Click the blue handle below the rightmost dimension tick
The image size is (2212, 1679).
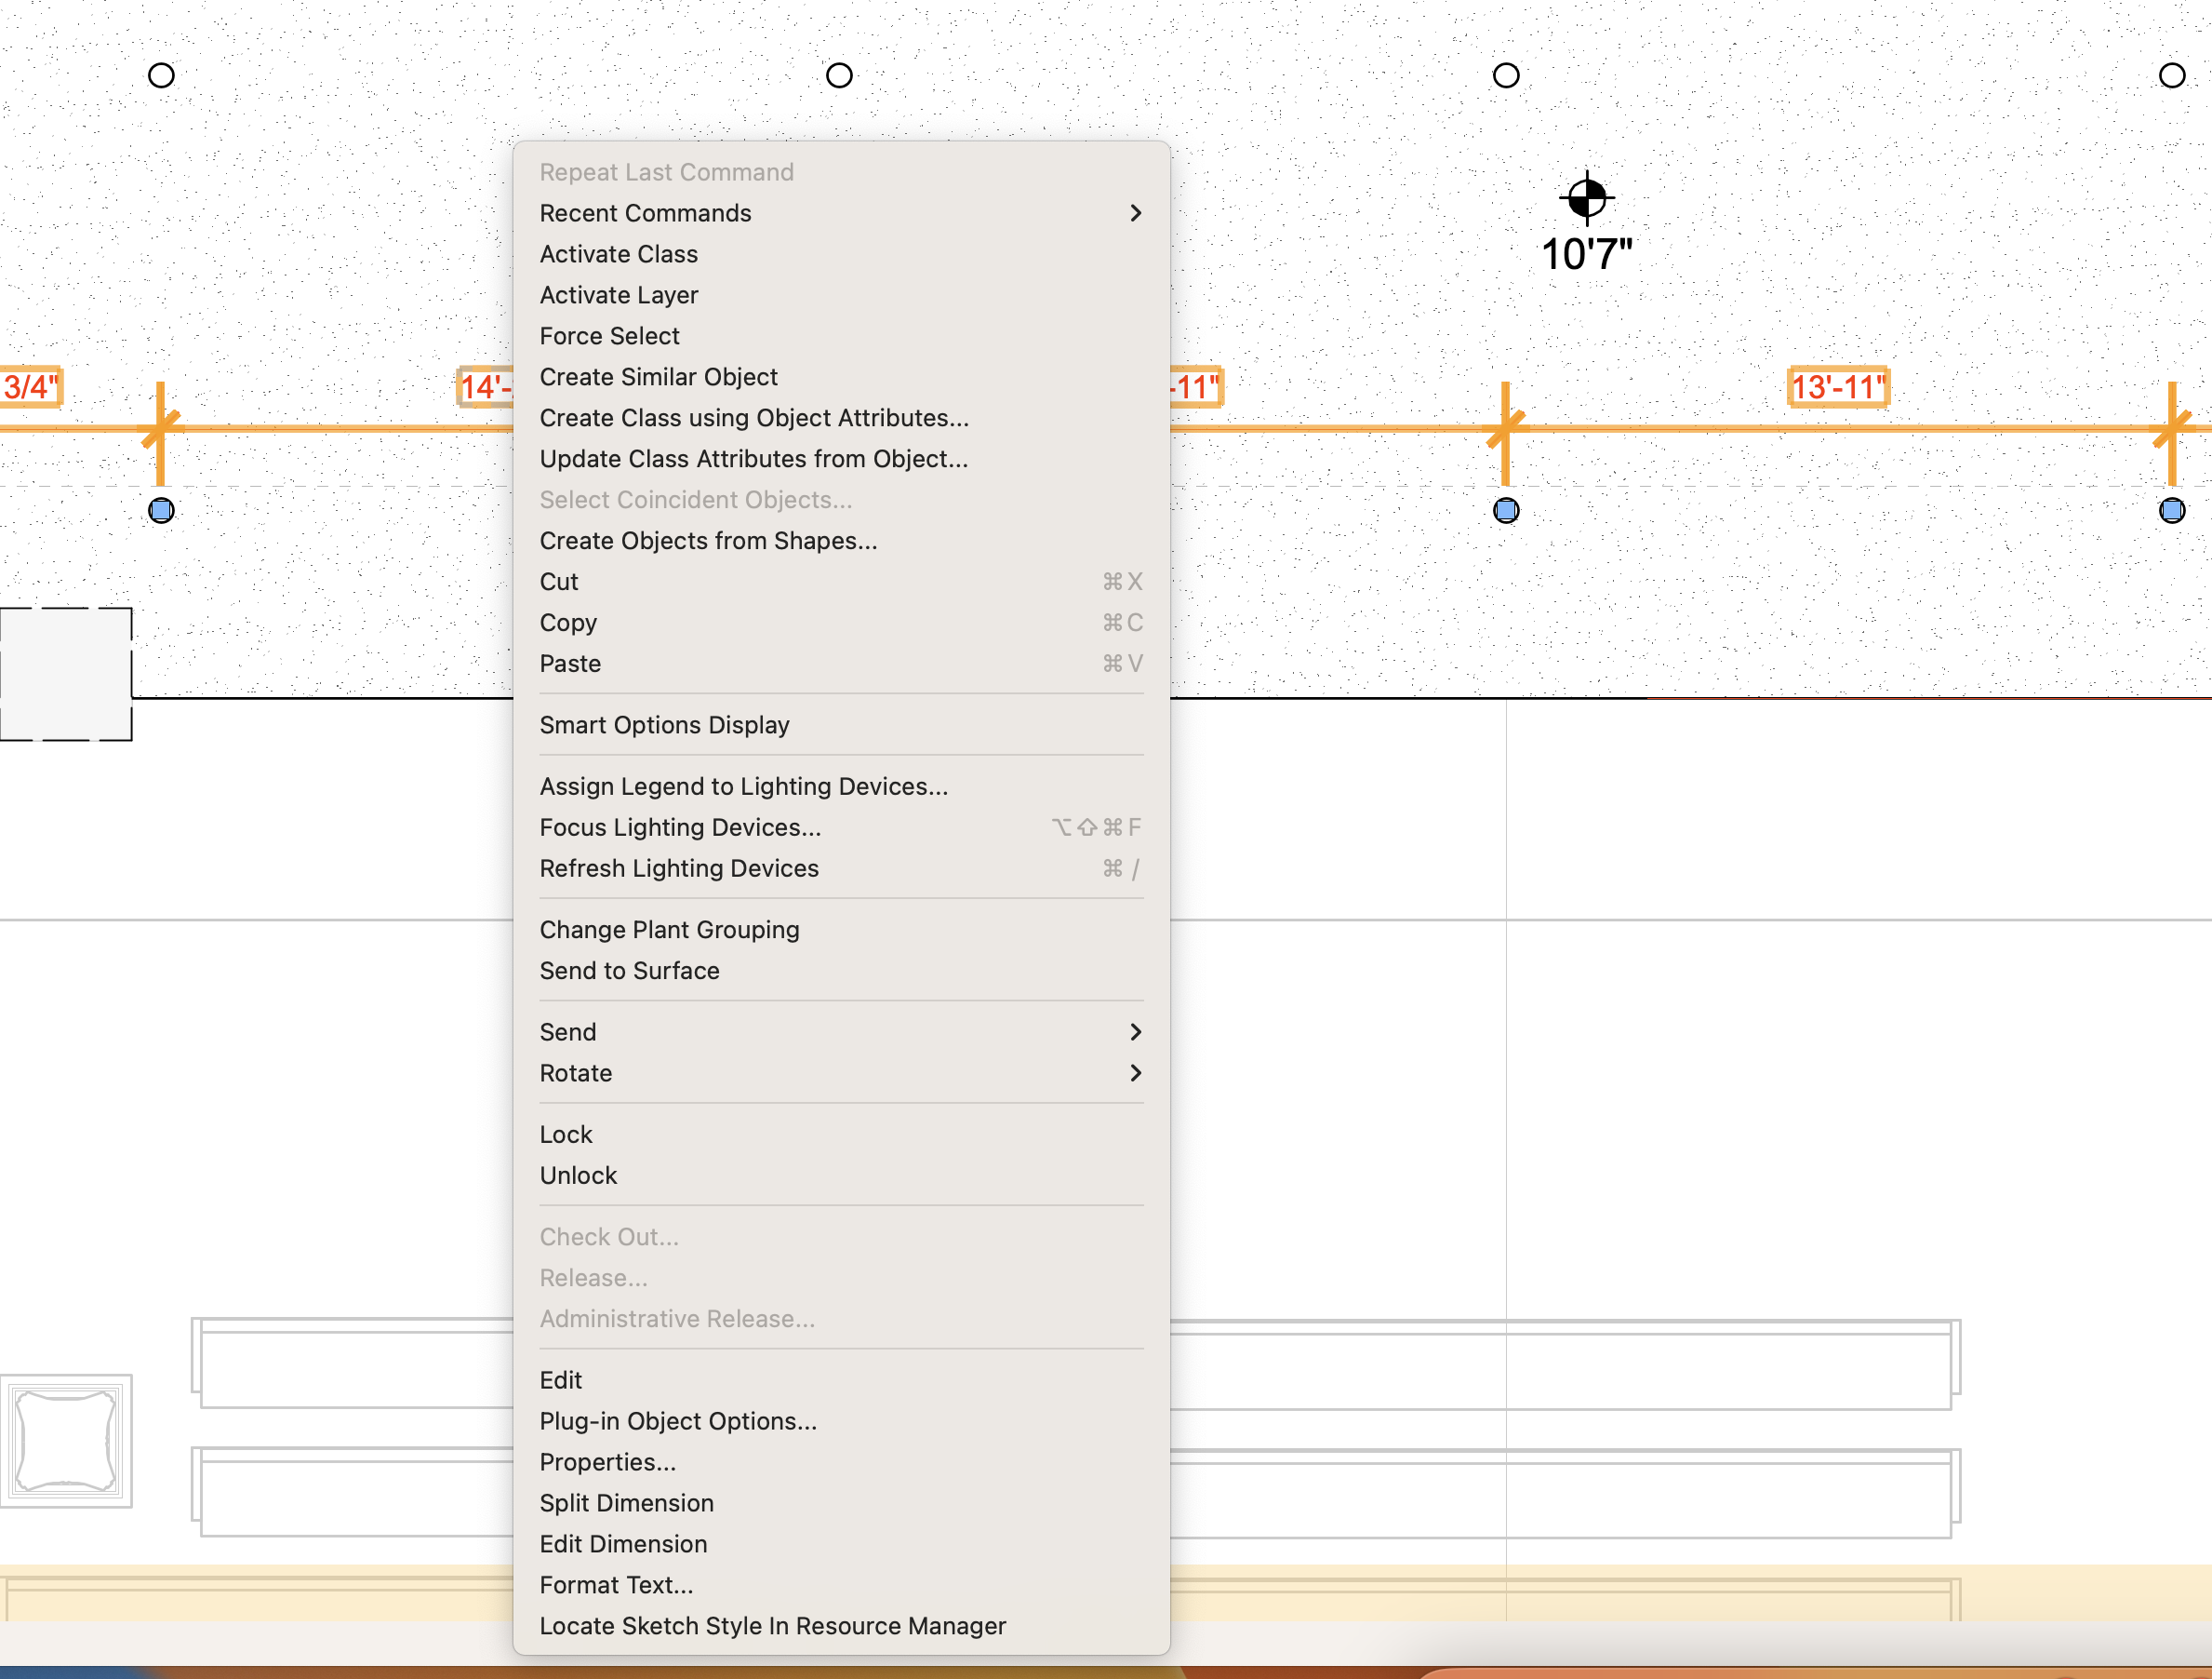[x=2171, y=511]
